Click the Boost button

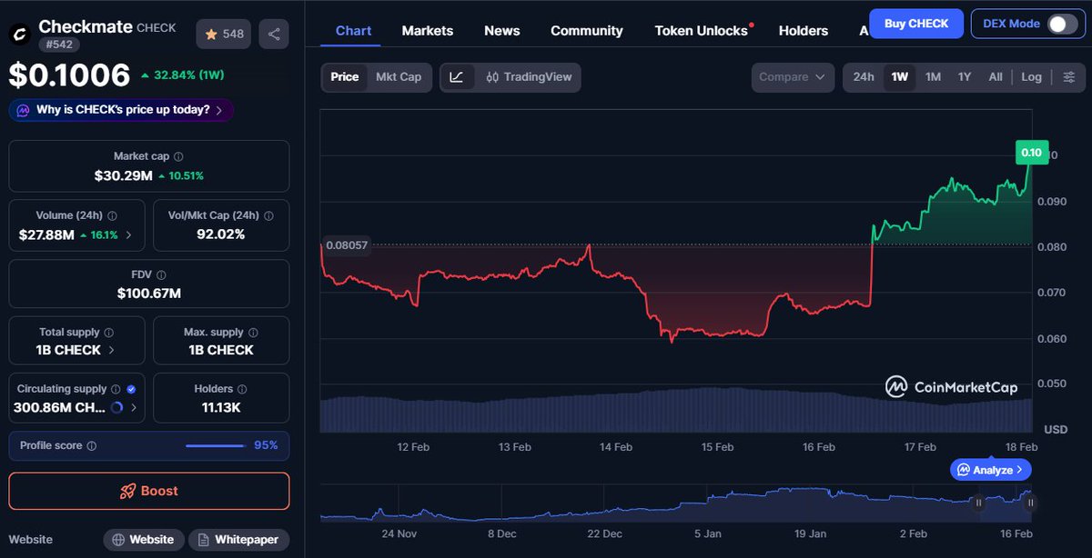point(149,491)
